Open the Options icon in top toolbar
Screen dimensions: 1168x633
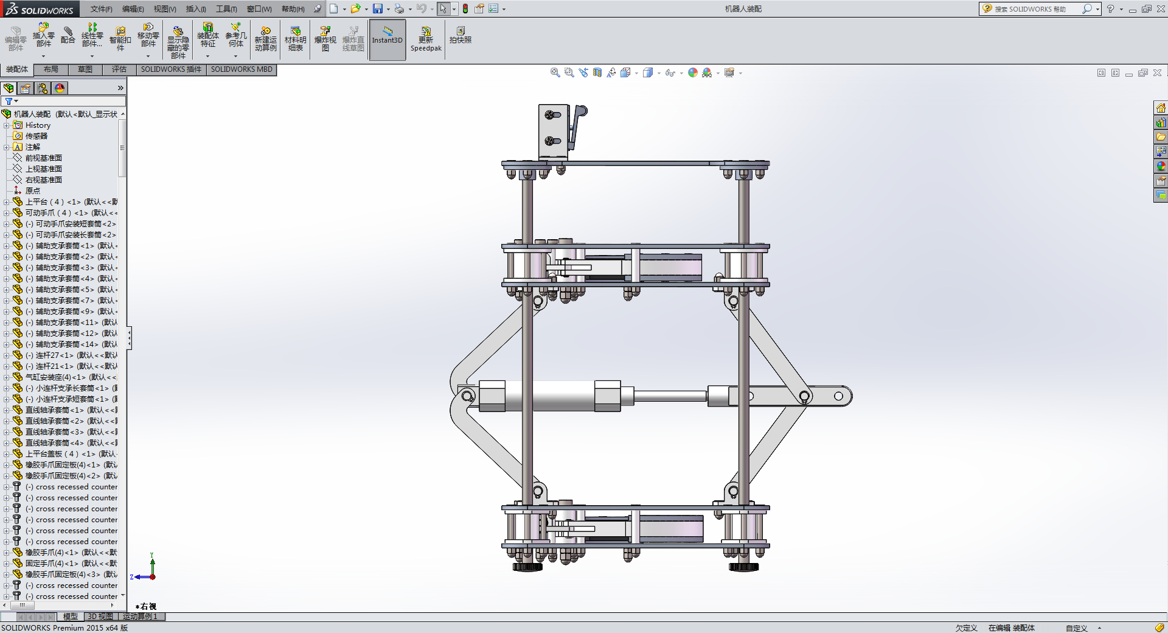click(493, 9)
